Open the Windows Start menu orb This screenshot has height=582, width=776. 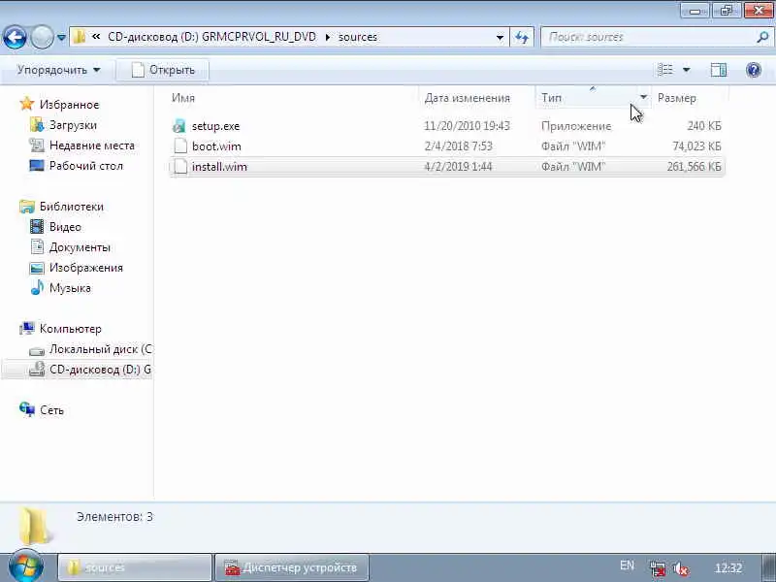click(x=25, y=566)
